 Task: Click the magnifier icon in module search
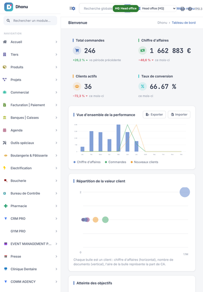tap(8, 20)
